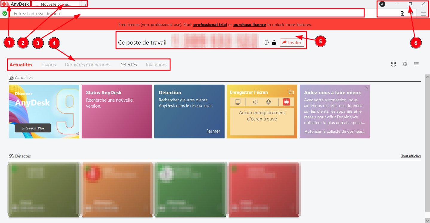
Task: Click 'Autoriser la collecte de données' link
Action: 335,132
